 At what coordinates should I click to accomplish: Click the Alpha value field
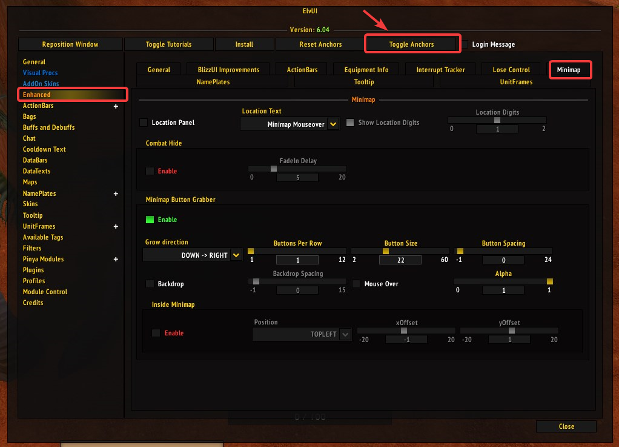[x=503, y=291]
